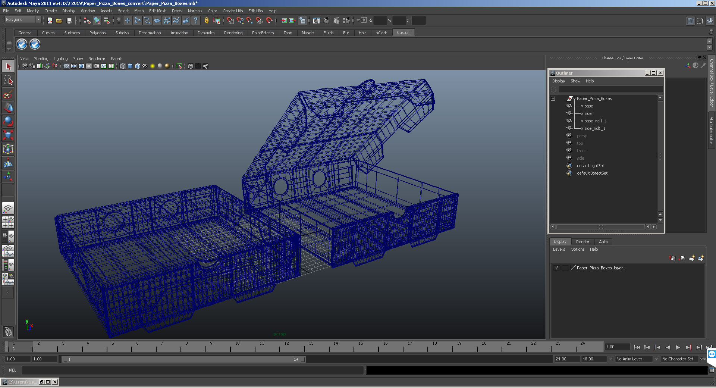
Task: Toggle textured display in the viewport toolbar
Action: pyautogui.click(x=145, y=66)
